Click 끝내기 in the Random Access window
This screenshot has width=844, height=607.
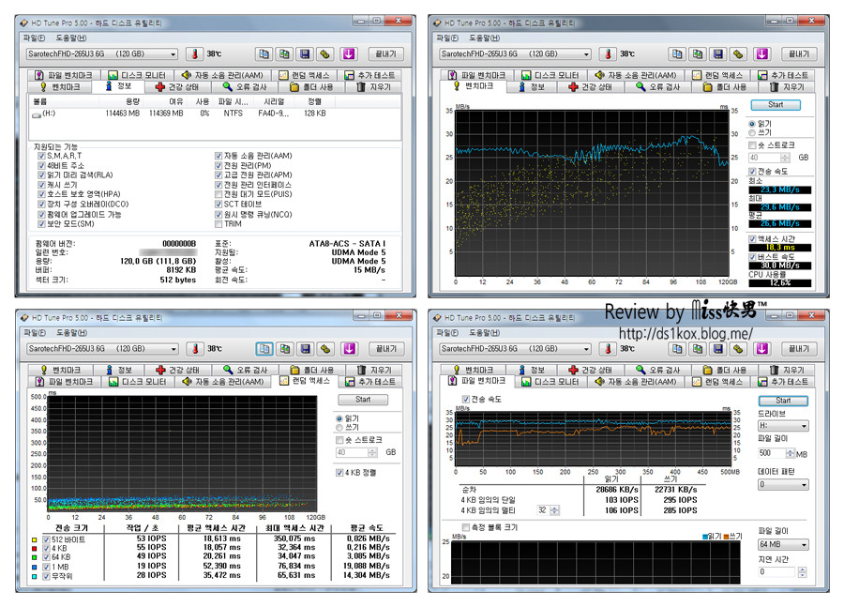coord(386,349)
